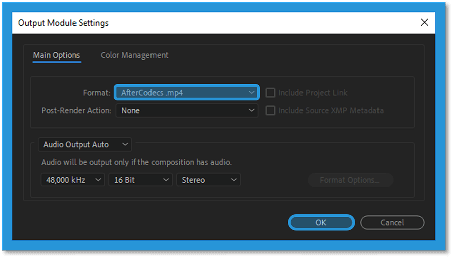Open the Stereo channels dropdown
The image size is (453, 258).
(x=208, y=180)
